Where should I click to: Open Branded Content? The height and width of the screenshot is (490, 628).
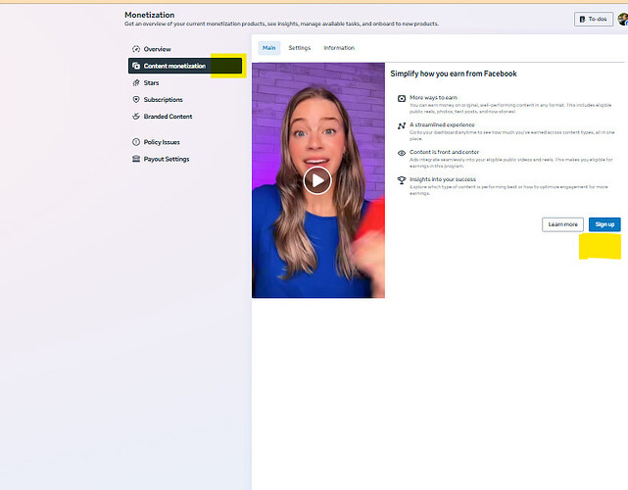pyautogui.click(x=185, y=117)
